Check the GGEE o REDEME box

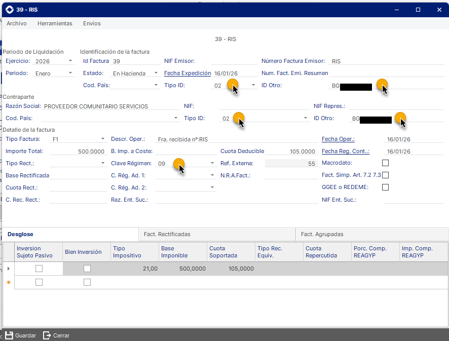[x=386, y=187]
